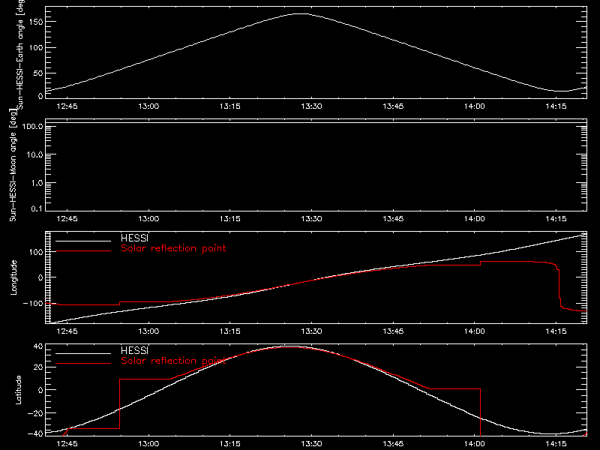600x450 pixels.
Task: Click 12:45 time label under Earth angle plot
Action: pyautogui.click(x=67, y=106)
